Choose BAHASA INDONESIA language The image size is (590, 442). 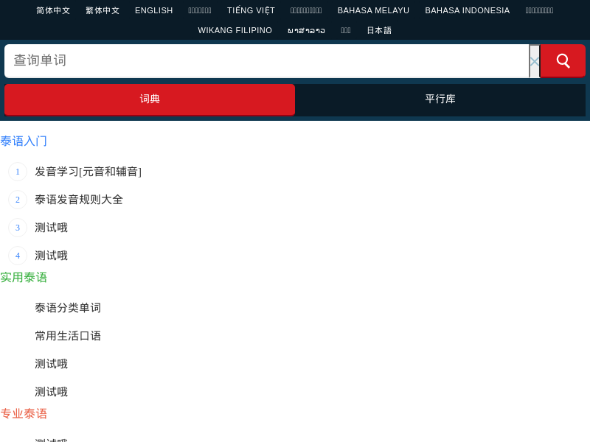click(468, 10)
